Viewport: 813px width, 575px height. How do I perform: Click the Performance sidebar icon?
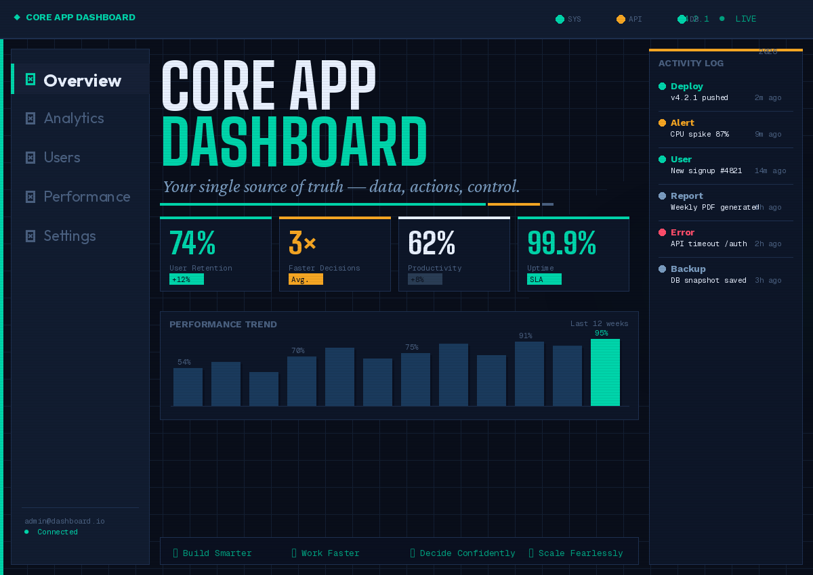coord(30,197)
